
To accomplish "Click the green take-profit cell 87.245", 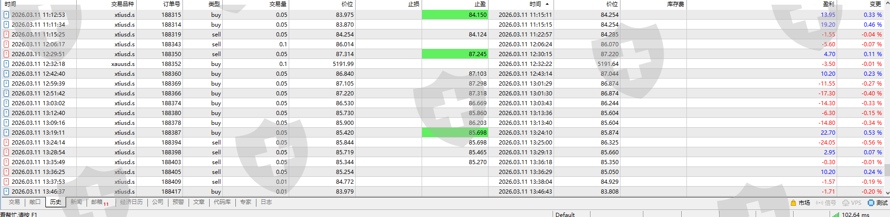I will point(455,54).
